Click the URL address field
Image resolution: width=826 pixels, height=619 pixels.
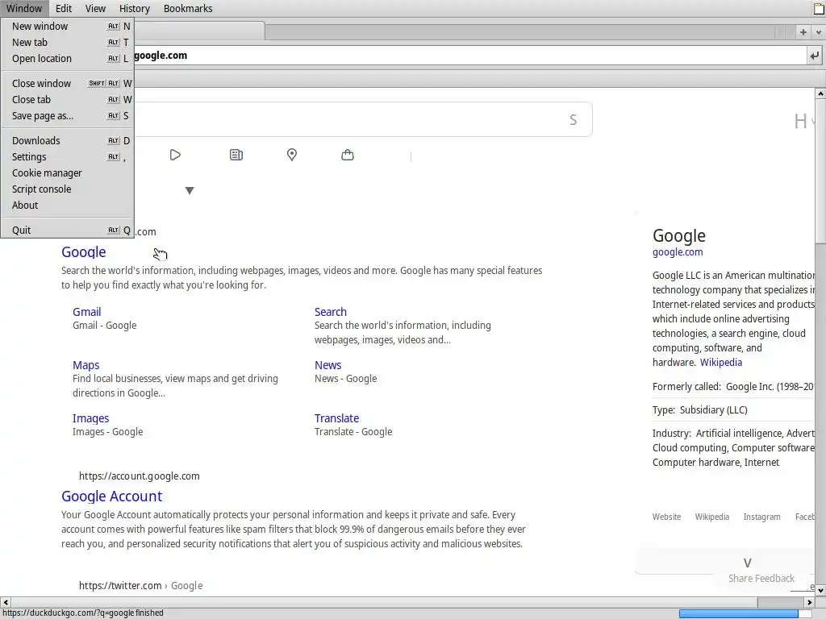point(469,56)
